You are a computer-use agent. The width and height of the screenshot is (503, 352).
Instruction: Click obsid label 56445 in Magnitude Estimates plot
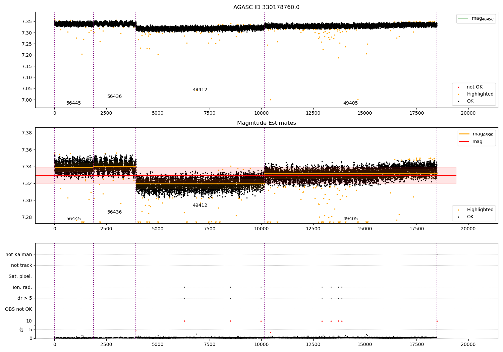point(73,219)
